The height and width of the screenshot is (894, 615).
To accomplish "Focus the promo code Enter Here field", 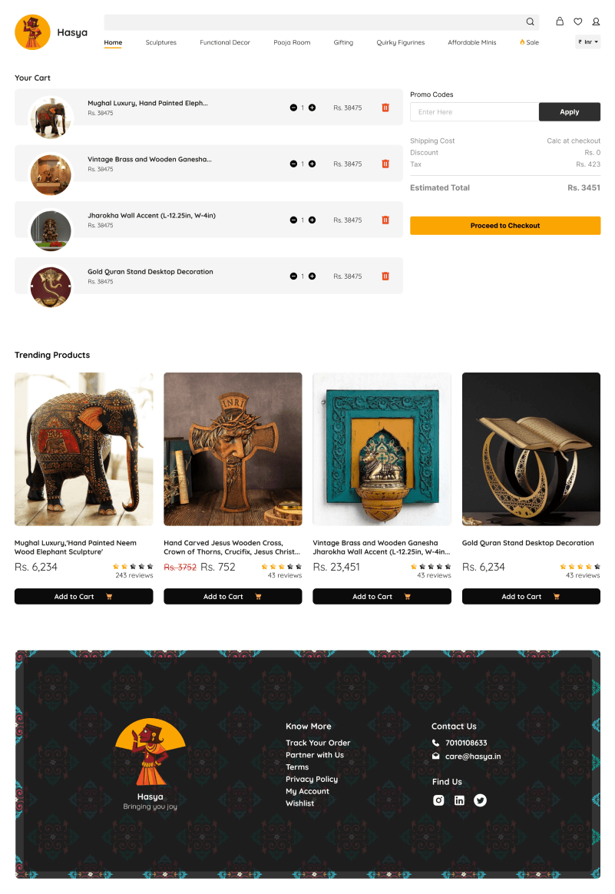I will click(474, 112).
